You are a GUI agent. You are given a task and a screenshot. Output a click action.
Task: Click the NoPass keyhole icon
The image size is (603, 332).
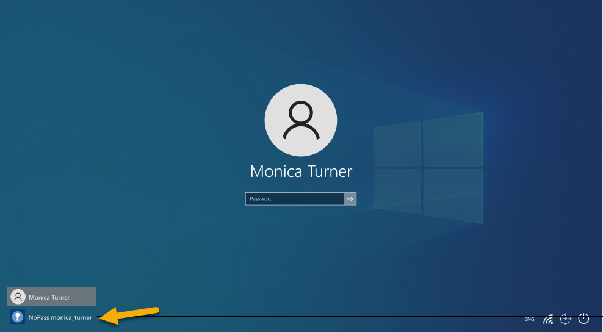pyautogui.click(x=18, y=317)
